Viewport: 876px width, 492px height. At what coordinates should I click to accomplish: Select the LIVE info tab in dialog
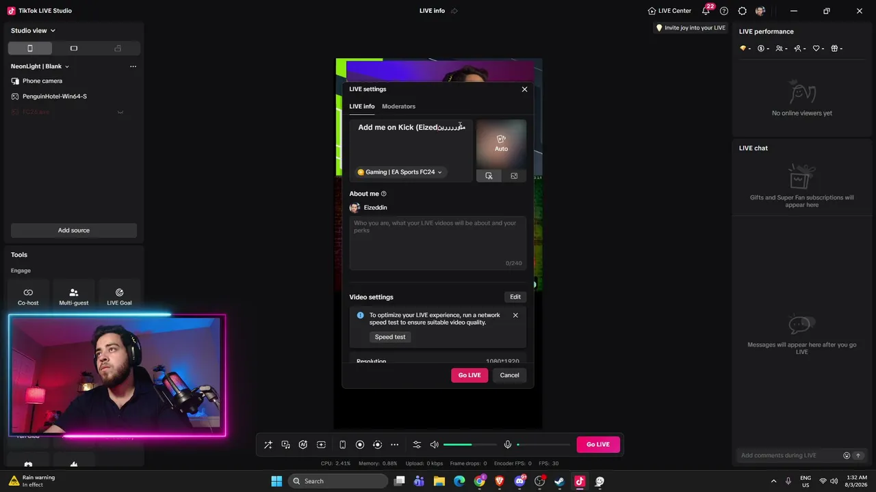point(362,107)
